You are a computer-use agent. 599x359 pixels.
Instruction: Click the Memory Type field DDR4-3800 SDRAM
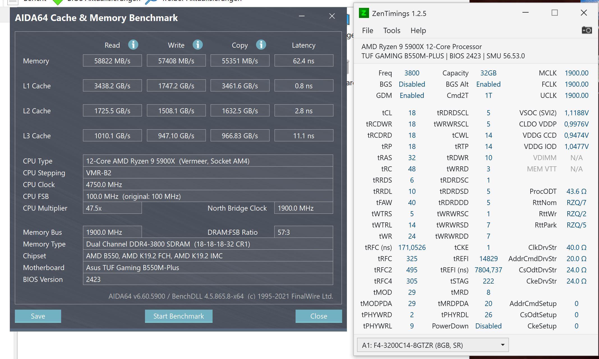point(208,244)
